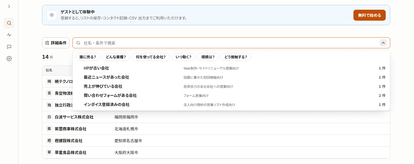Screen dimensions: 414x164
Task: Open the 白波サービス株式会社 row
Action: 216,117
